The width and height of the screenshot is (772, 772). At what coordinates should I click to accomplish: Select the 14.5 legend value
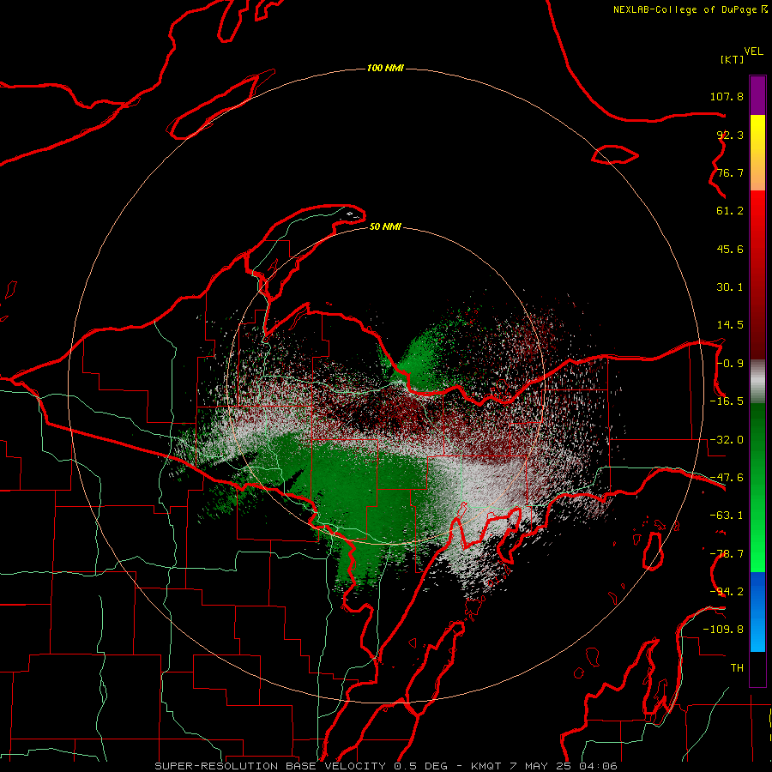point(730,325)
